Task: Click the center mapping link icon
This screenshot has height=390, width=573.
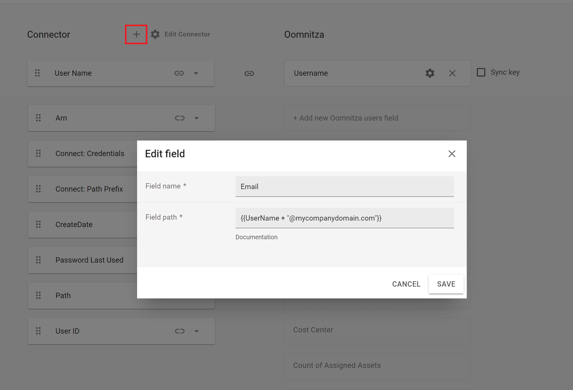Action: [249, 74]
